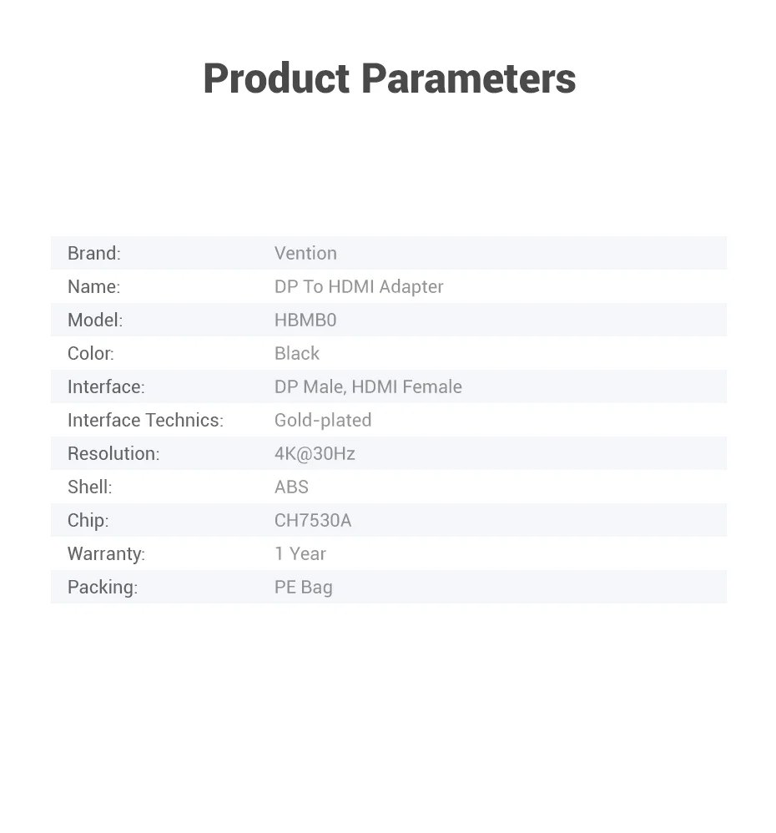Select the DP To HDMI Adapter text

359,286
